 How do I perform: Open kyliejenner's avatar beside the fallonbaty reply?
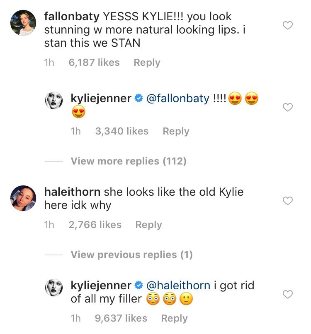pos(54,101)
